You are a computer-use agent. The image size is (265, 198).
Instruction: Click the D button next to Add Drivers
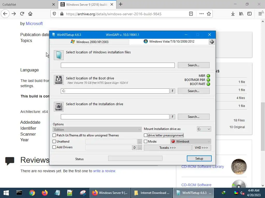click(134, 148)
